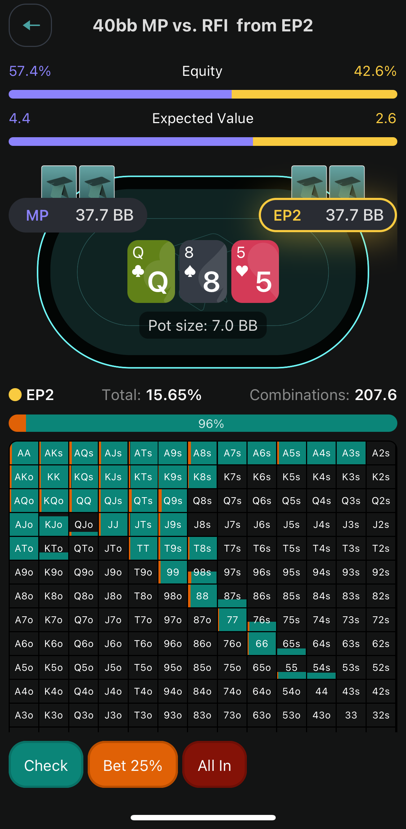Tap the 8 of spades board card
This screenshot has width=406, height=829.
[x=203, y=272]
